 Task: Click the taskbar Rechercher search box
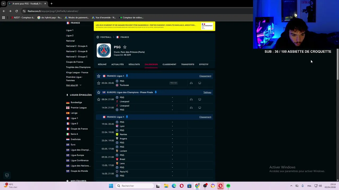(134, 186)
